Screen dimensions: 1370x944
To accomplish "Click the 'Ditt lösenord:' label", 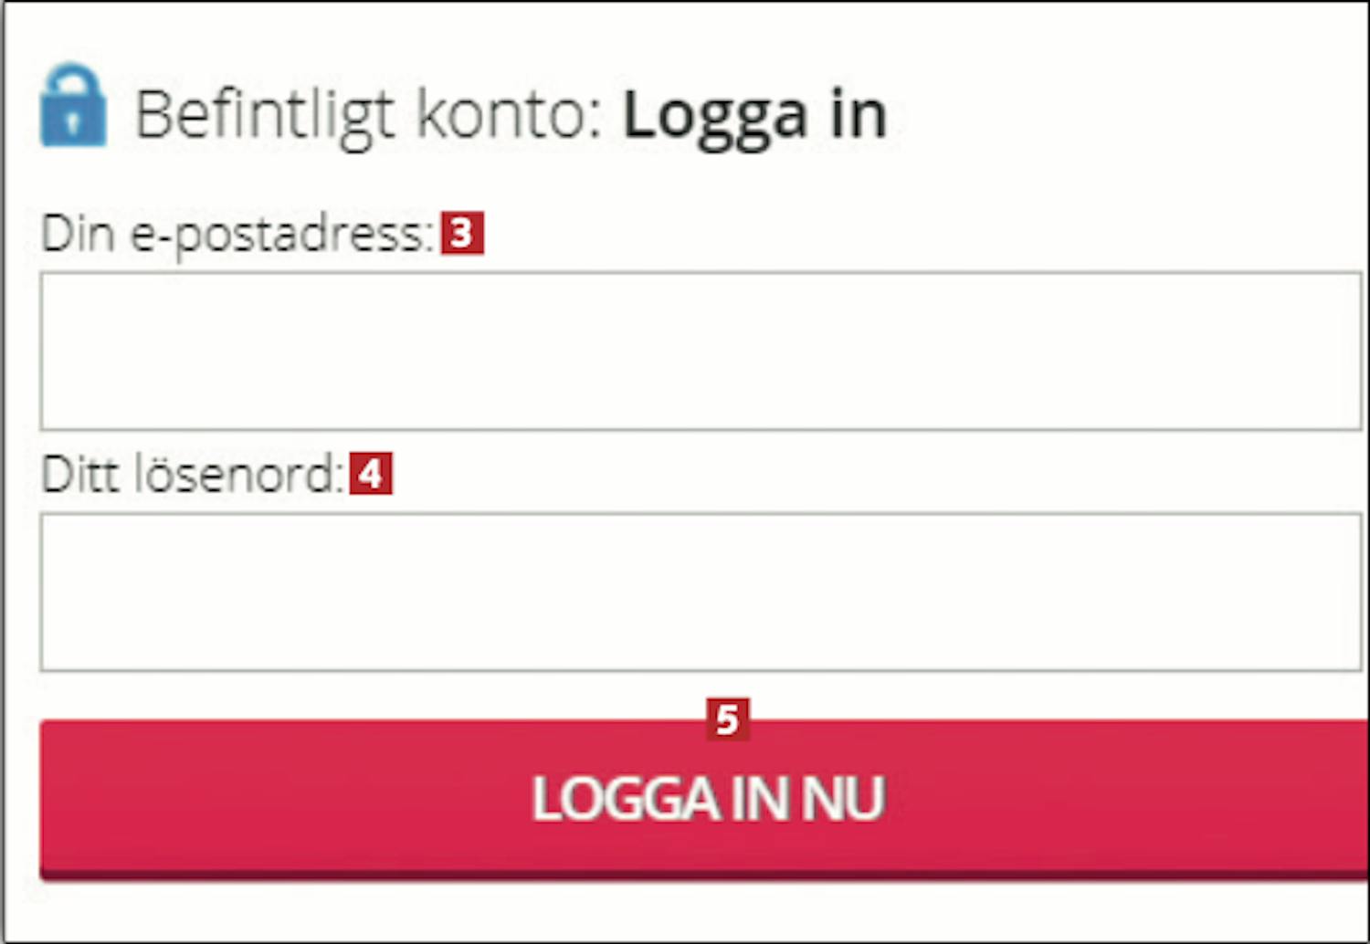I will pyautogui.click(x=193, y=475).
